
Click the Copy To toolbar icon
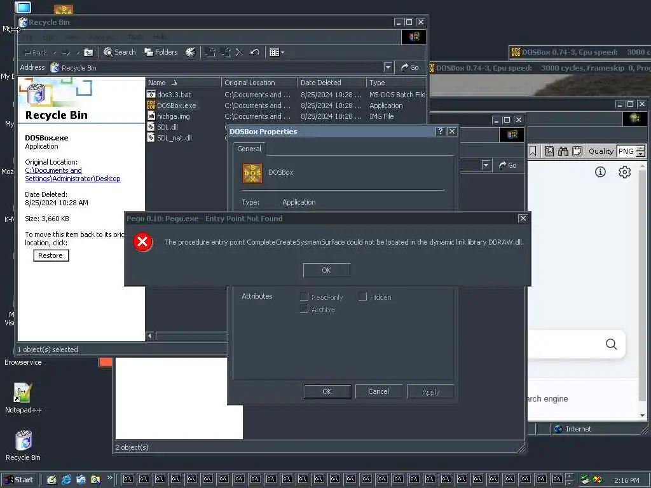click(226, 52)
